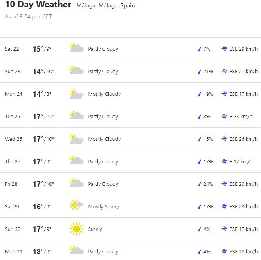Click the raindrop icon for Wed 26

click(x=200, y=139)
